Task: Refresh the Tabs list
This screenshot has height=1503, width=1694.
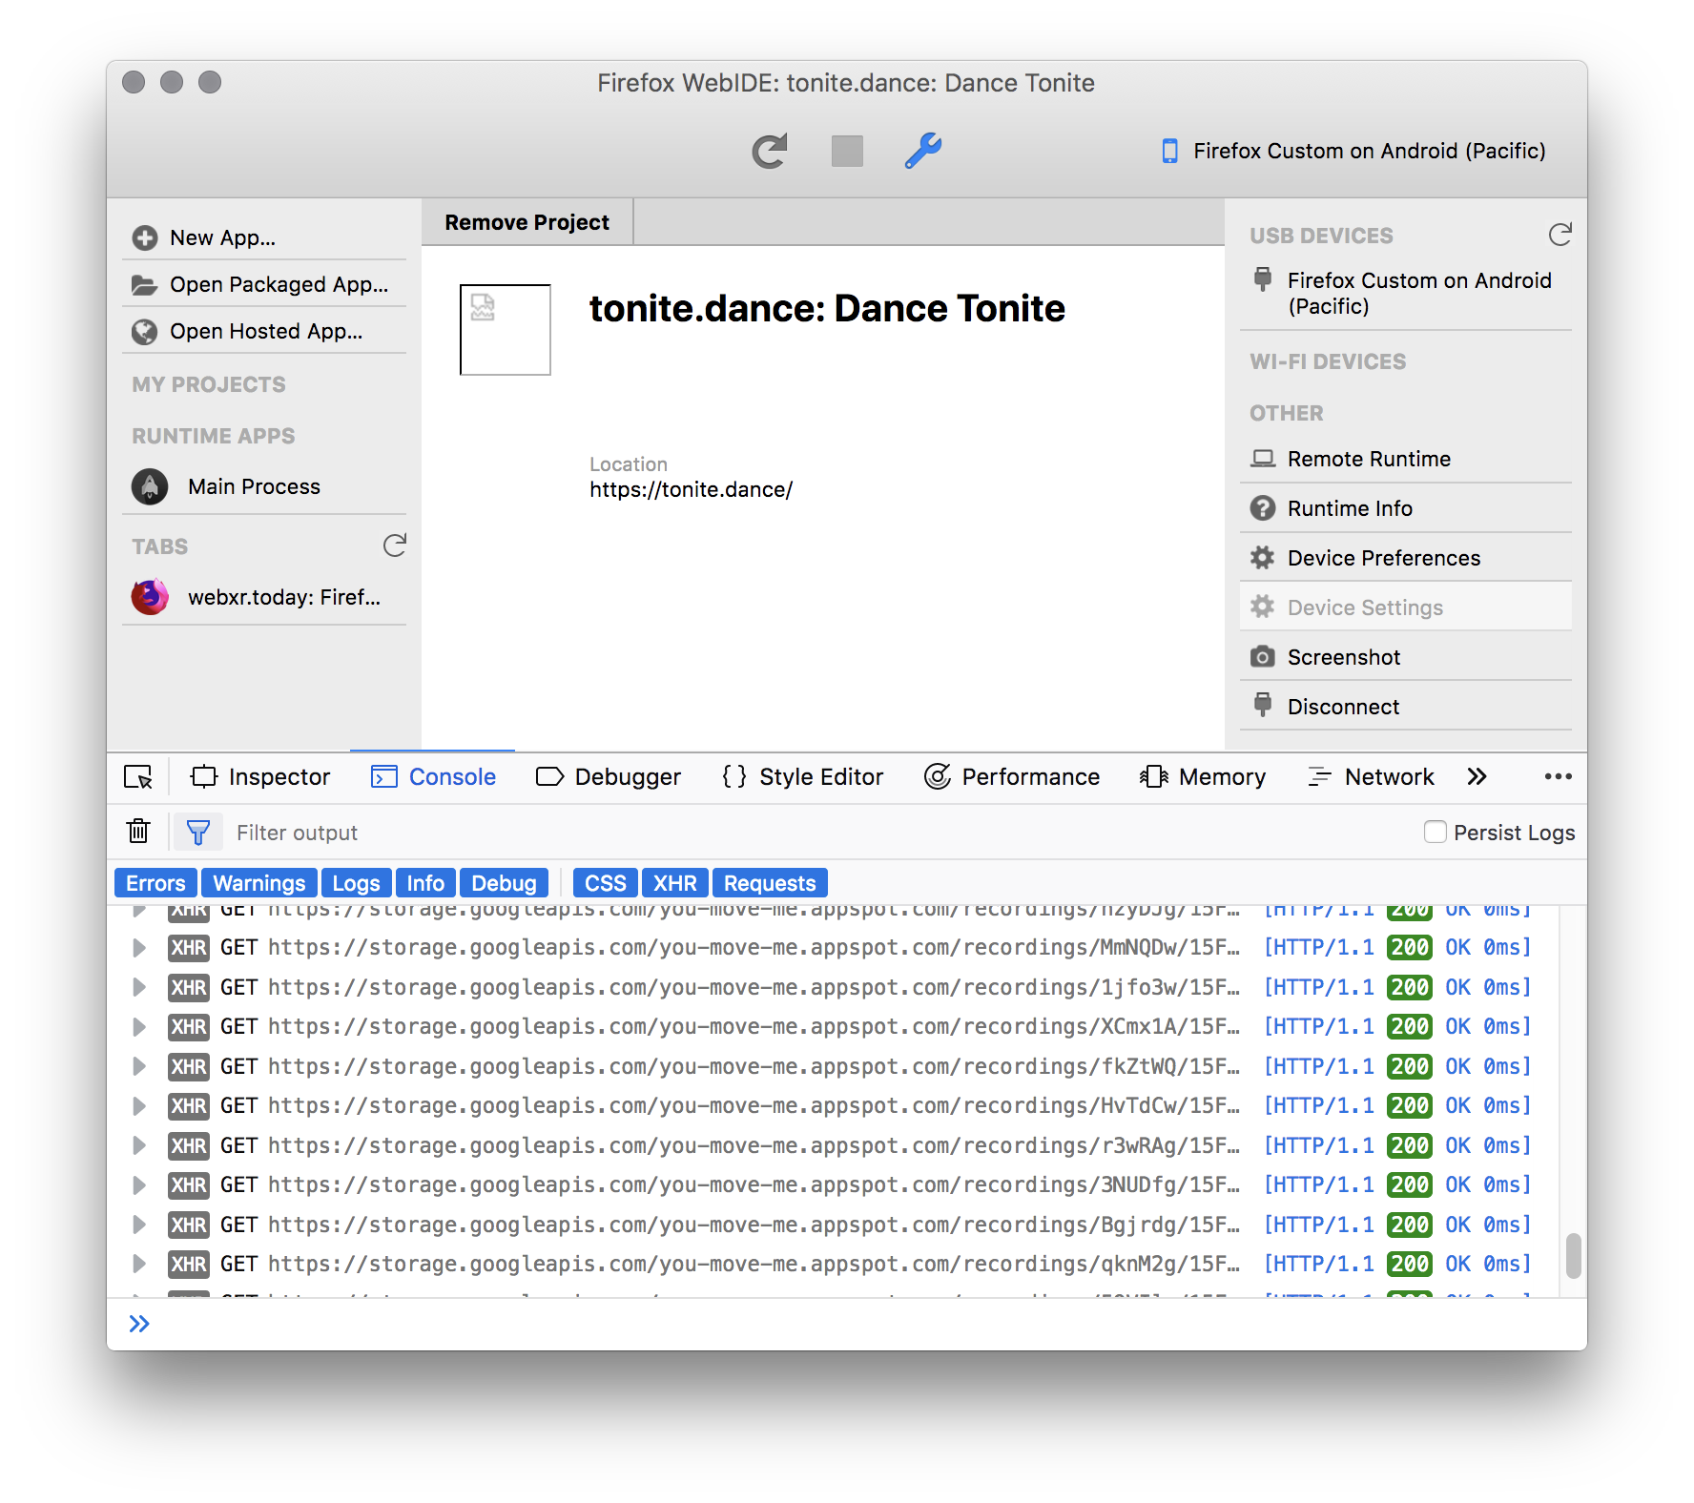Action: [394, 546]
